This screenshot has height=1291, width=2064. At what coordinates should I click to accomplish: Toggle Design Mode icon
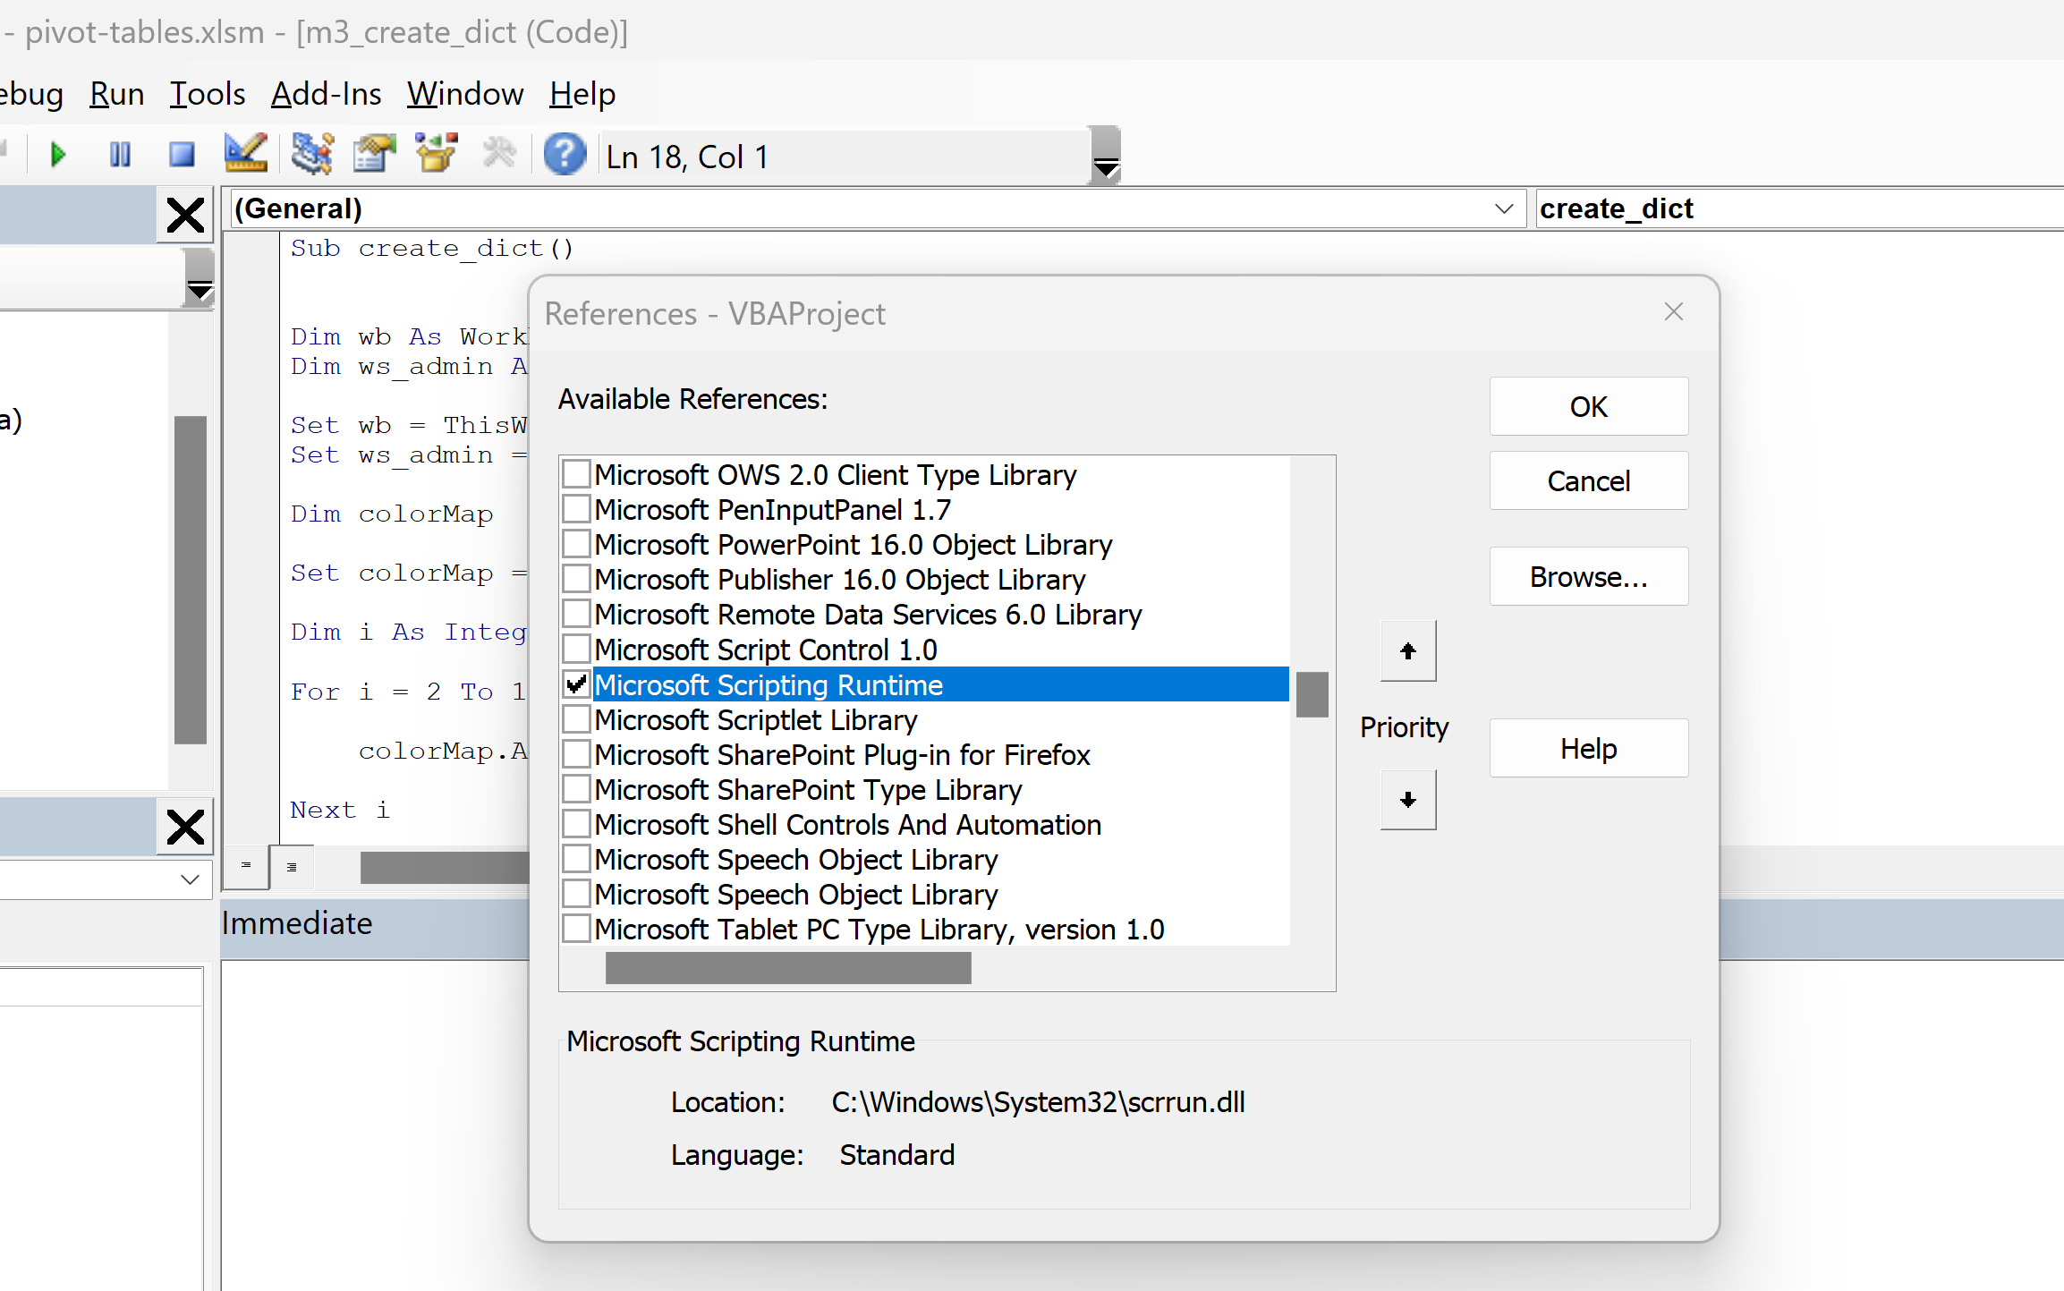[x=245, y=154]
